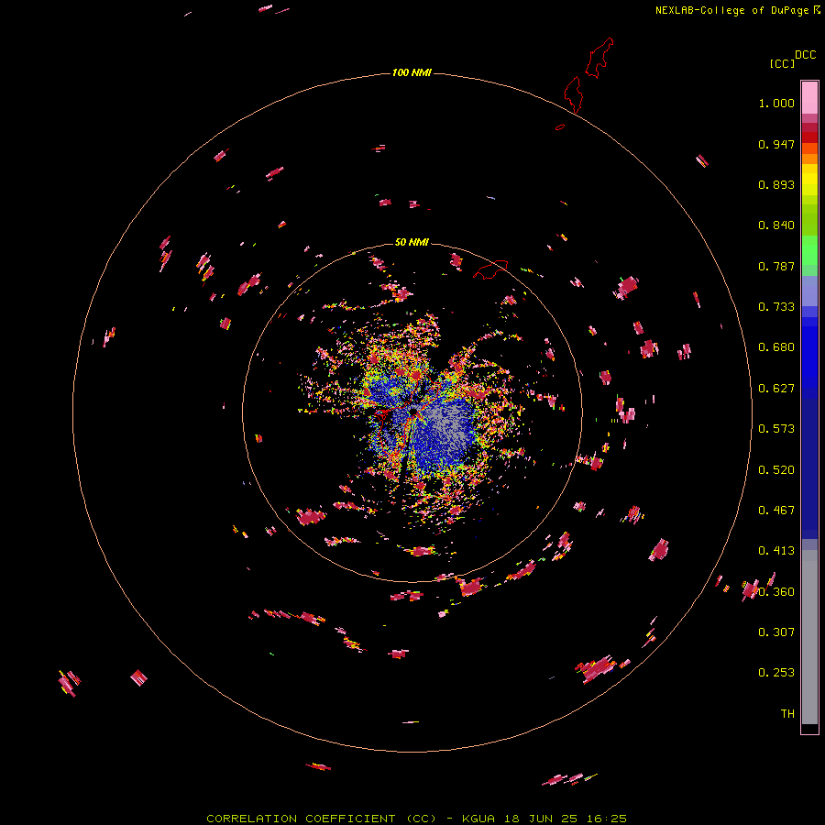This screenshot has width=825, height=825.
Task: Select the 0.680 scale value
Action: click(x=776, y=347)
